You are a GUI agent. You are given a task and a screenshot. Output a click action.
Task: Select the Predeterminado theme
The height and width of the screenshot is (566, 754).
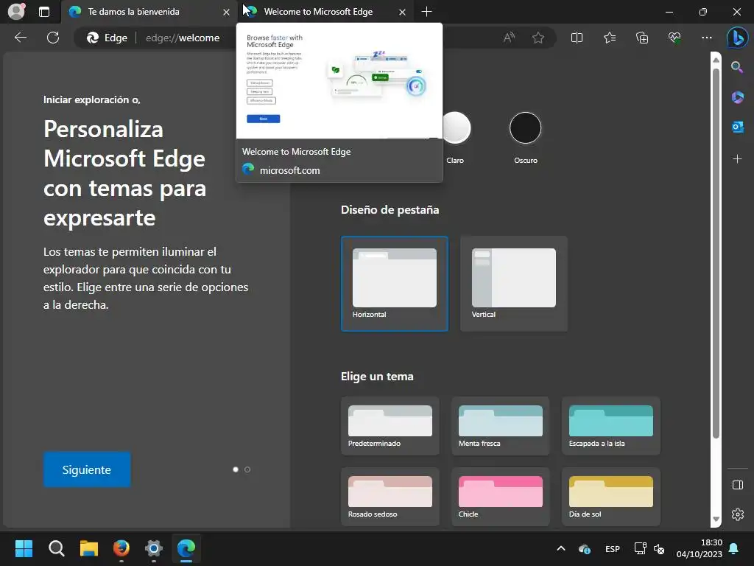pyautogui.click(x=390, y=426)
